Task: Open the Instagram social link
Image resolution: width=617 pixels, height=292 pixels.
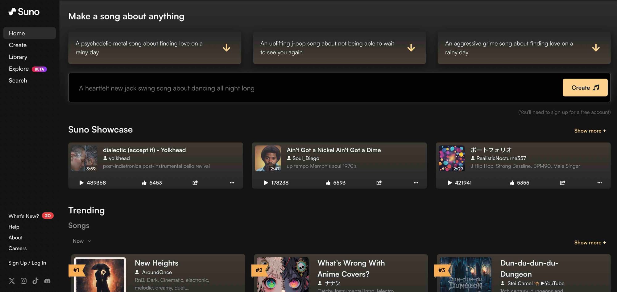Action: pos(23,281)
